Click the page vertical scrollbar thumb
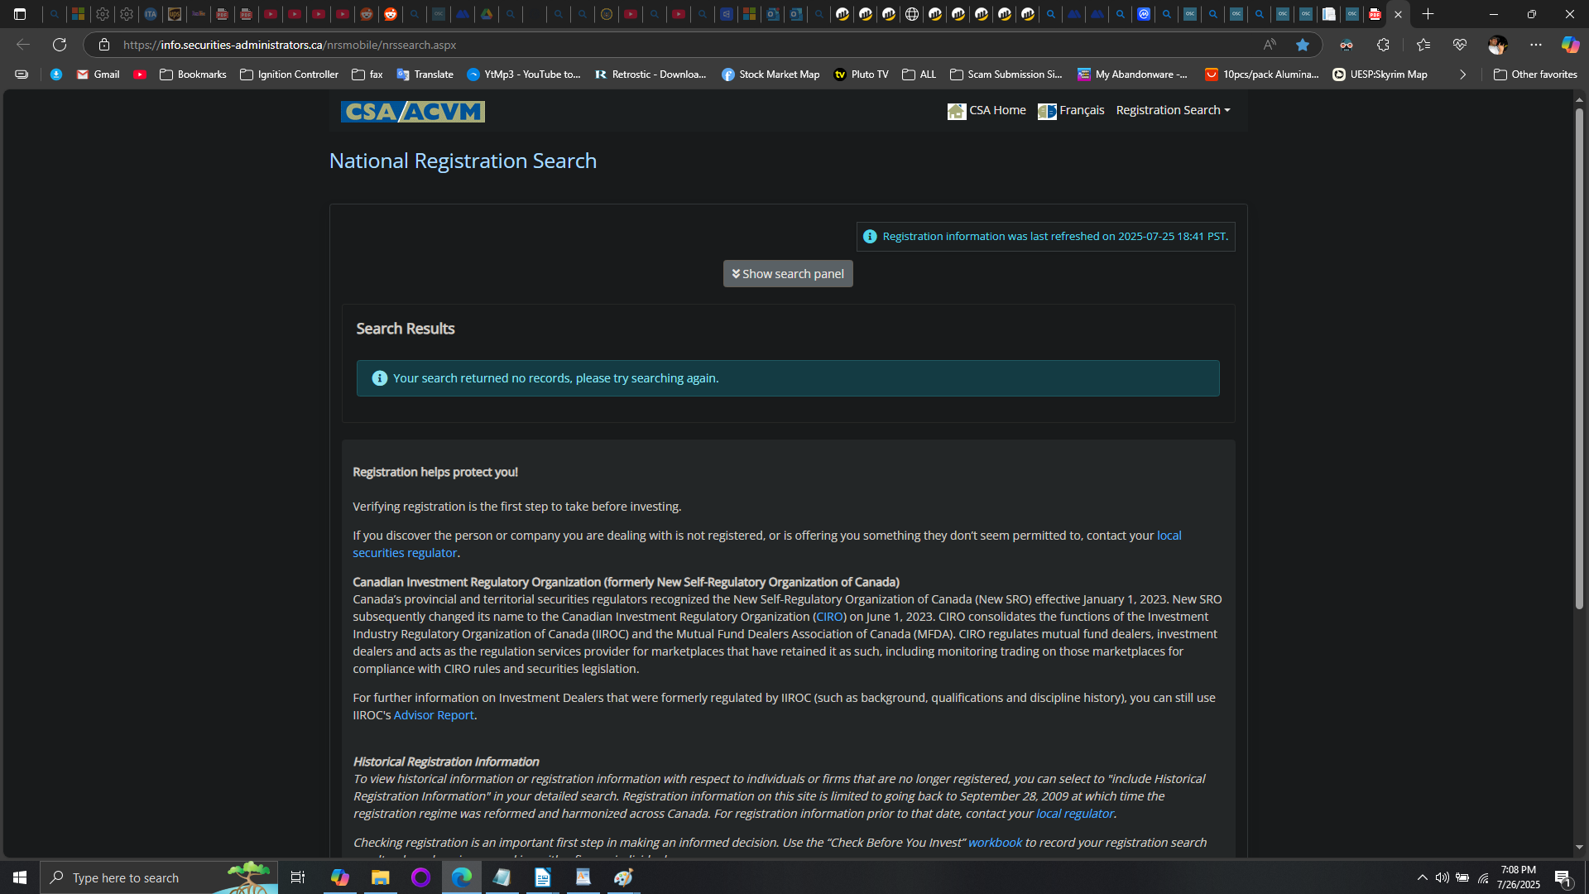1589x894 pixels. tap(1579, 358)
